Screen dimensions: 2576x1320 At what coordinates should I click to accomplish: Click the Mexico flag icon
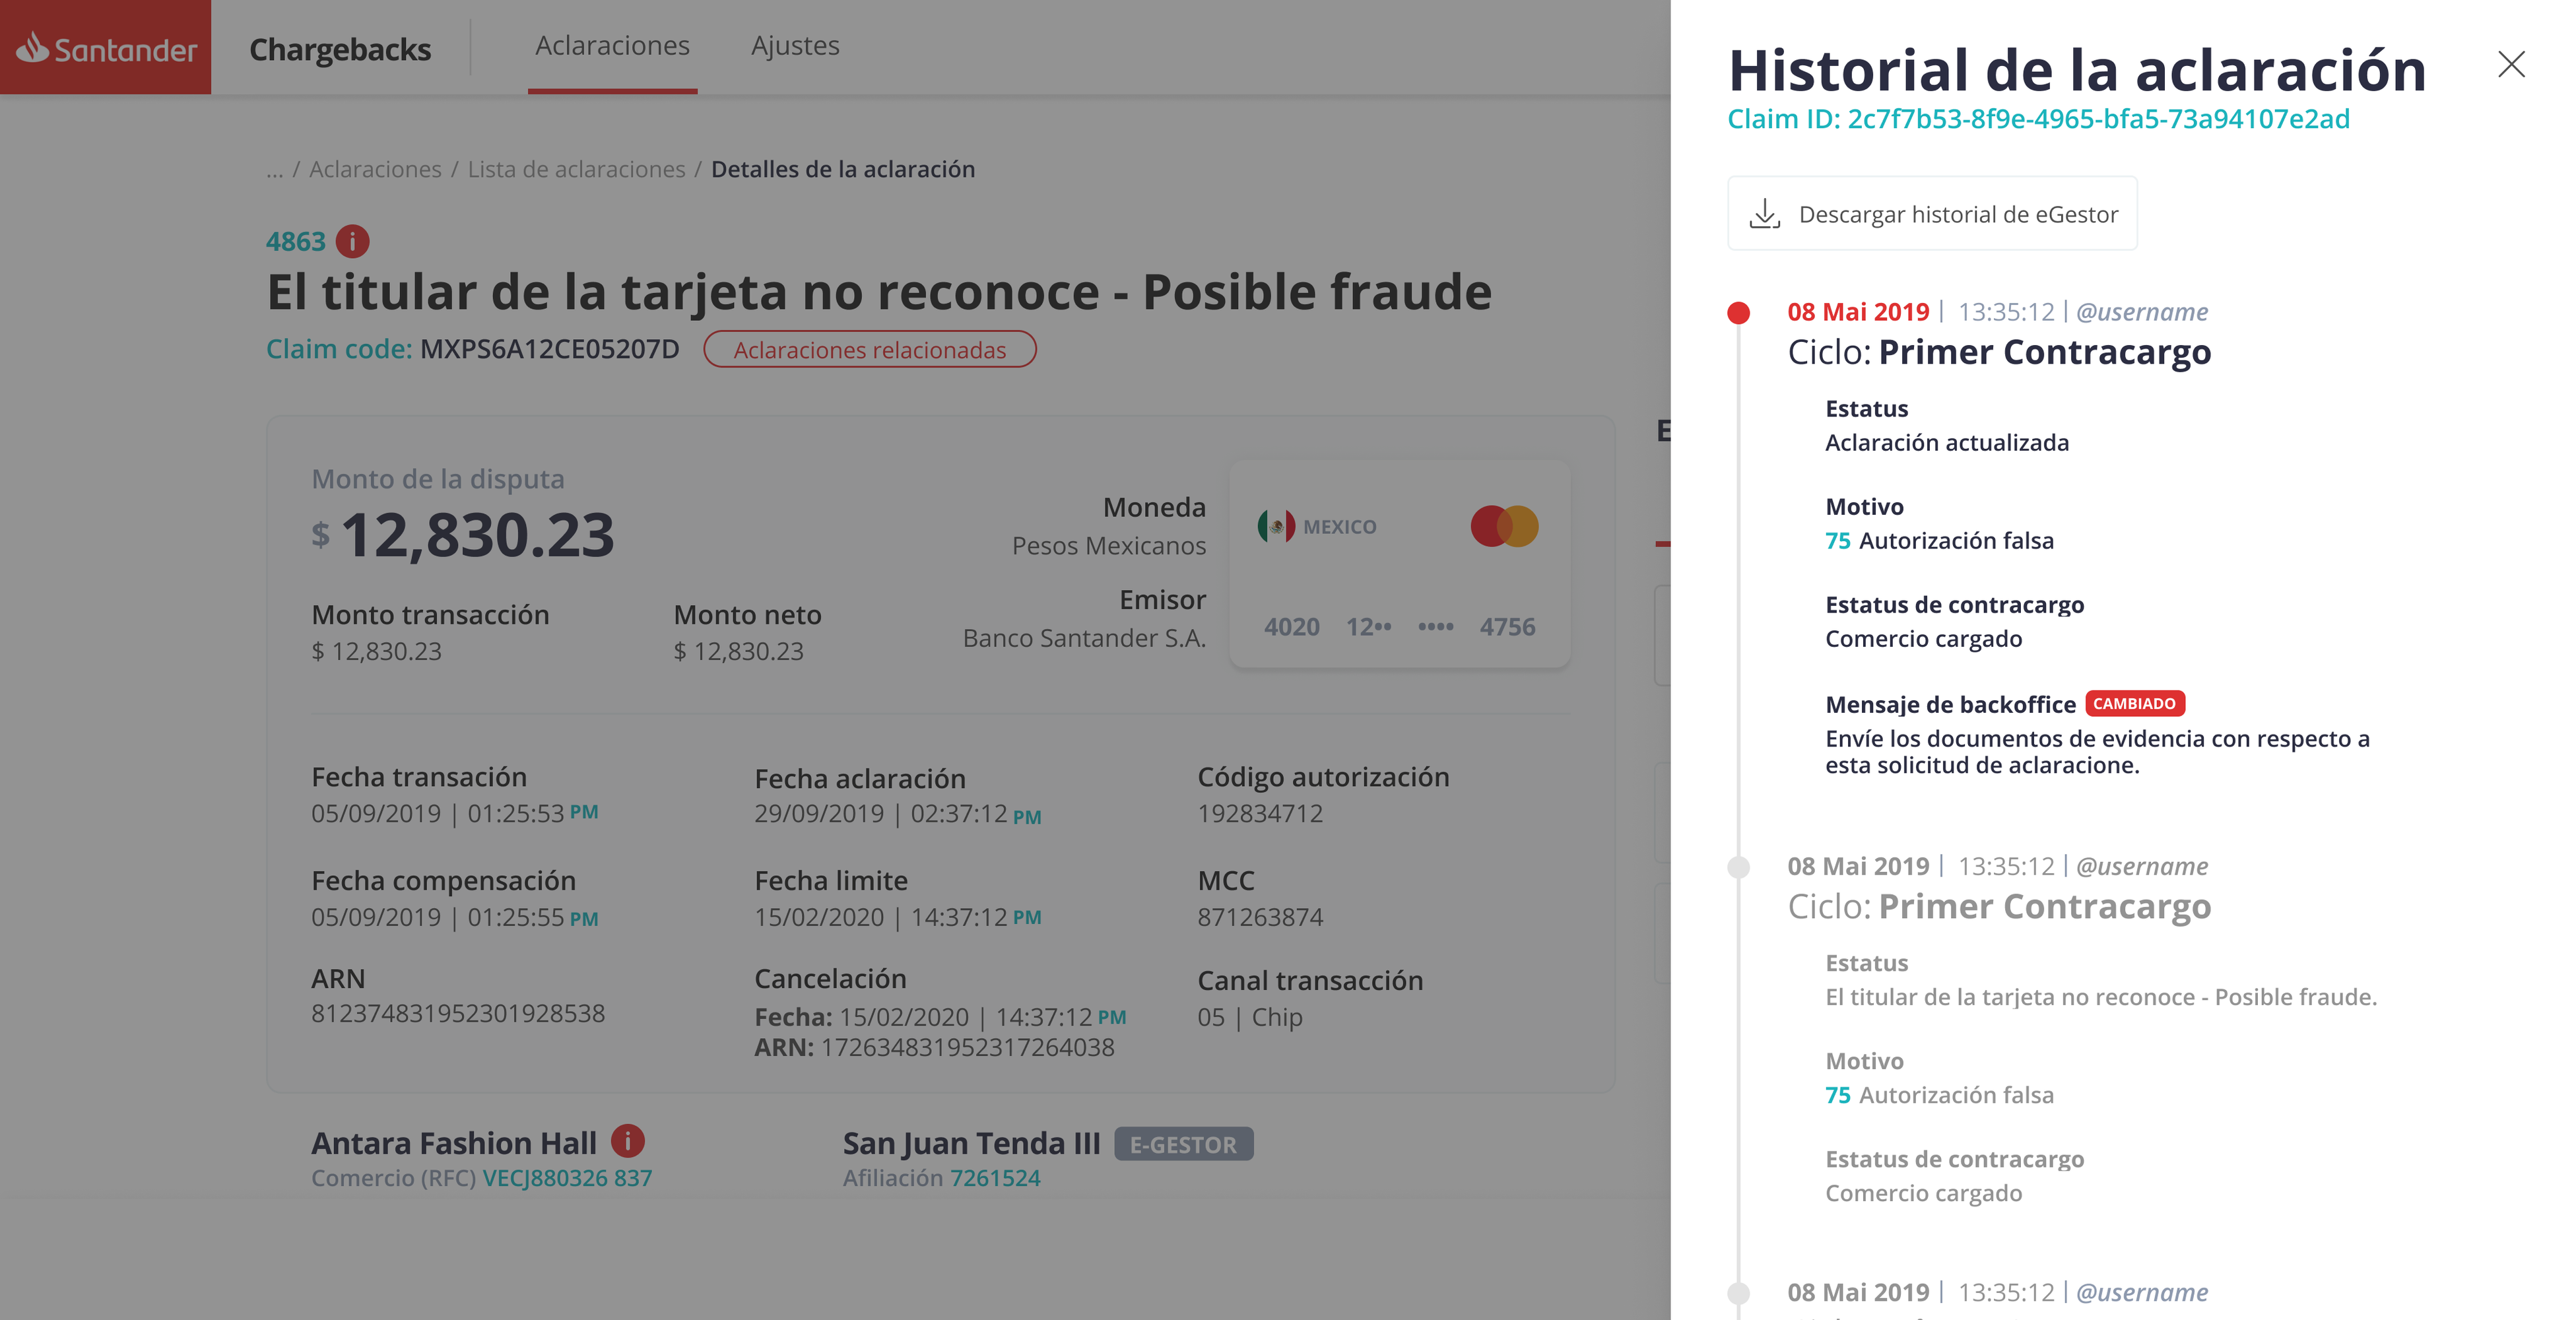[x=1276, y=526]
